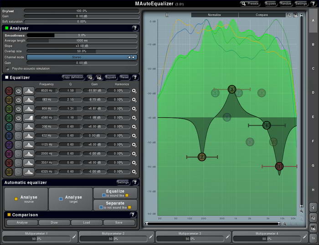
Task: Select the Compare tab above graph
Action: click(262, 15)
